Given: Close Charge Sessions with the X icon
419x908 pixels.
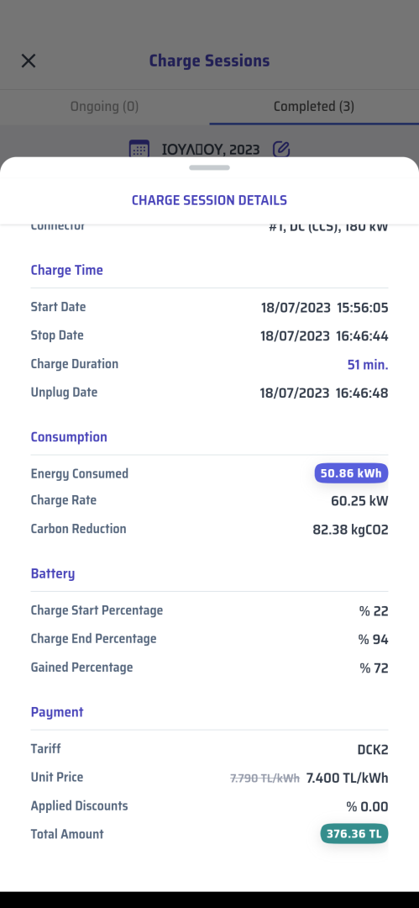Looking at the screenshot, I should click(x=29, y=61).
